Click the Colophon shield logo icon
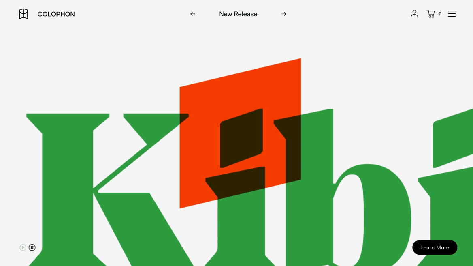This screenshot has height=266, width=473. [x=23, y=14]
